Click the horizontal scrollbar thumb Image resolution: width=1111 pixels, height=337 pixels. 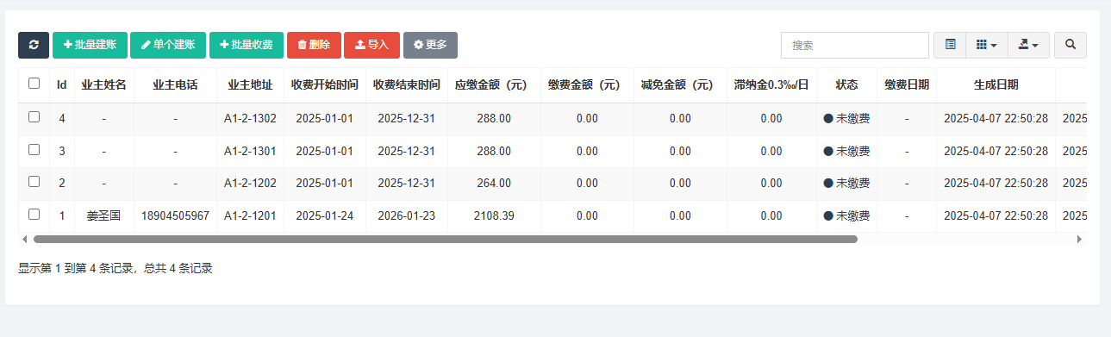pos(445,239)
